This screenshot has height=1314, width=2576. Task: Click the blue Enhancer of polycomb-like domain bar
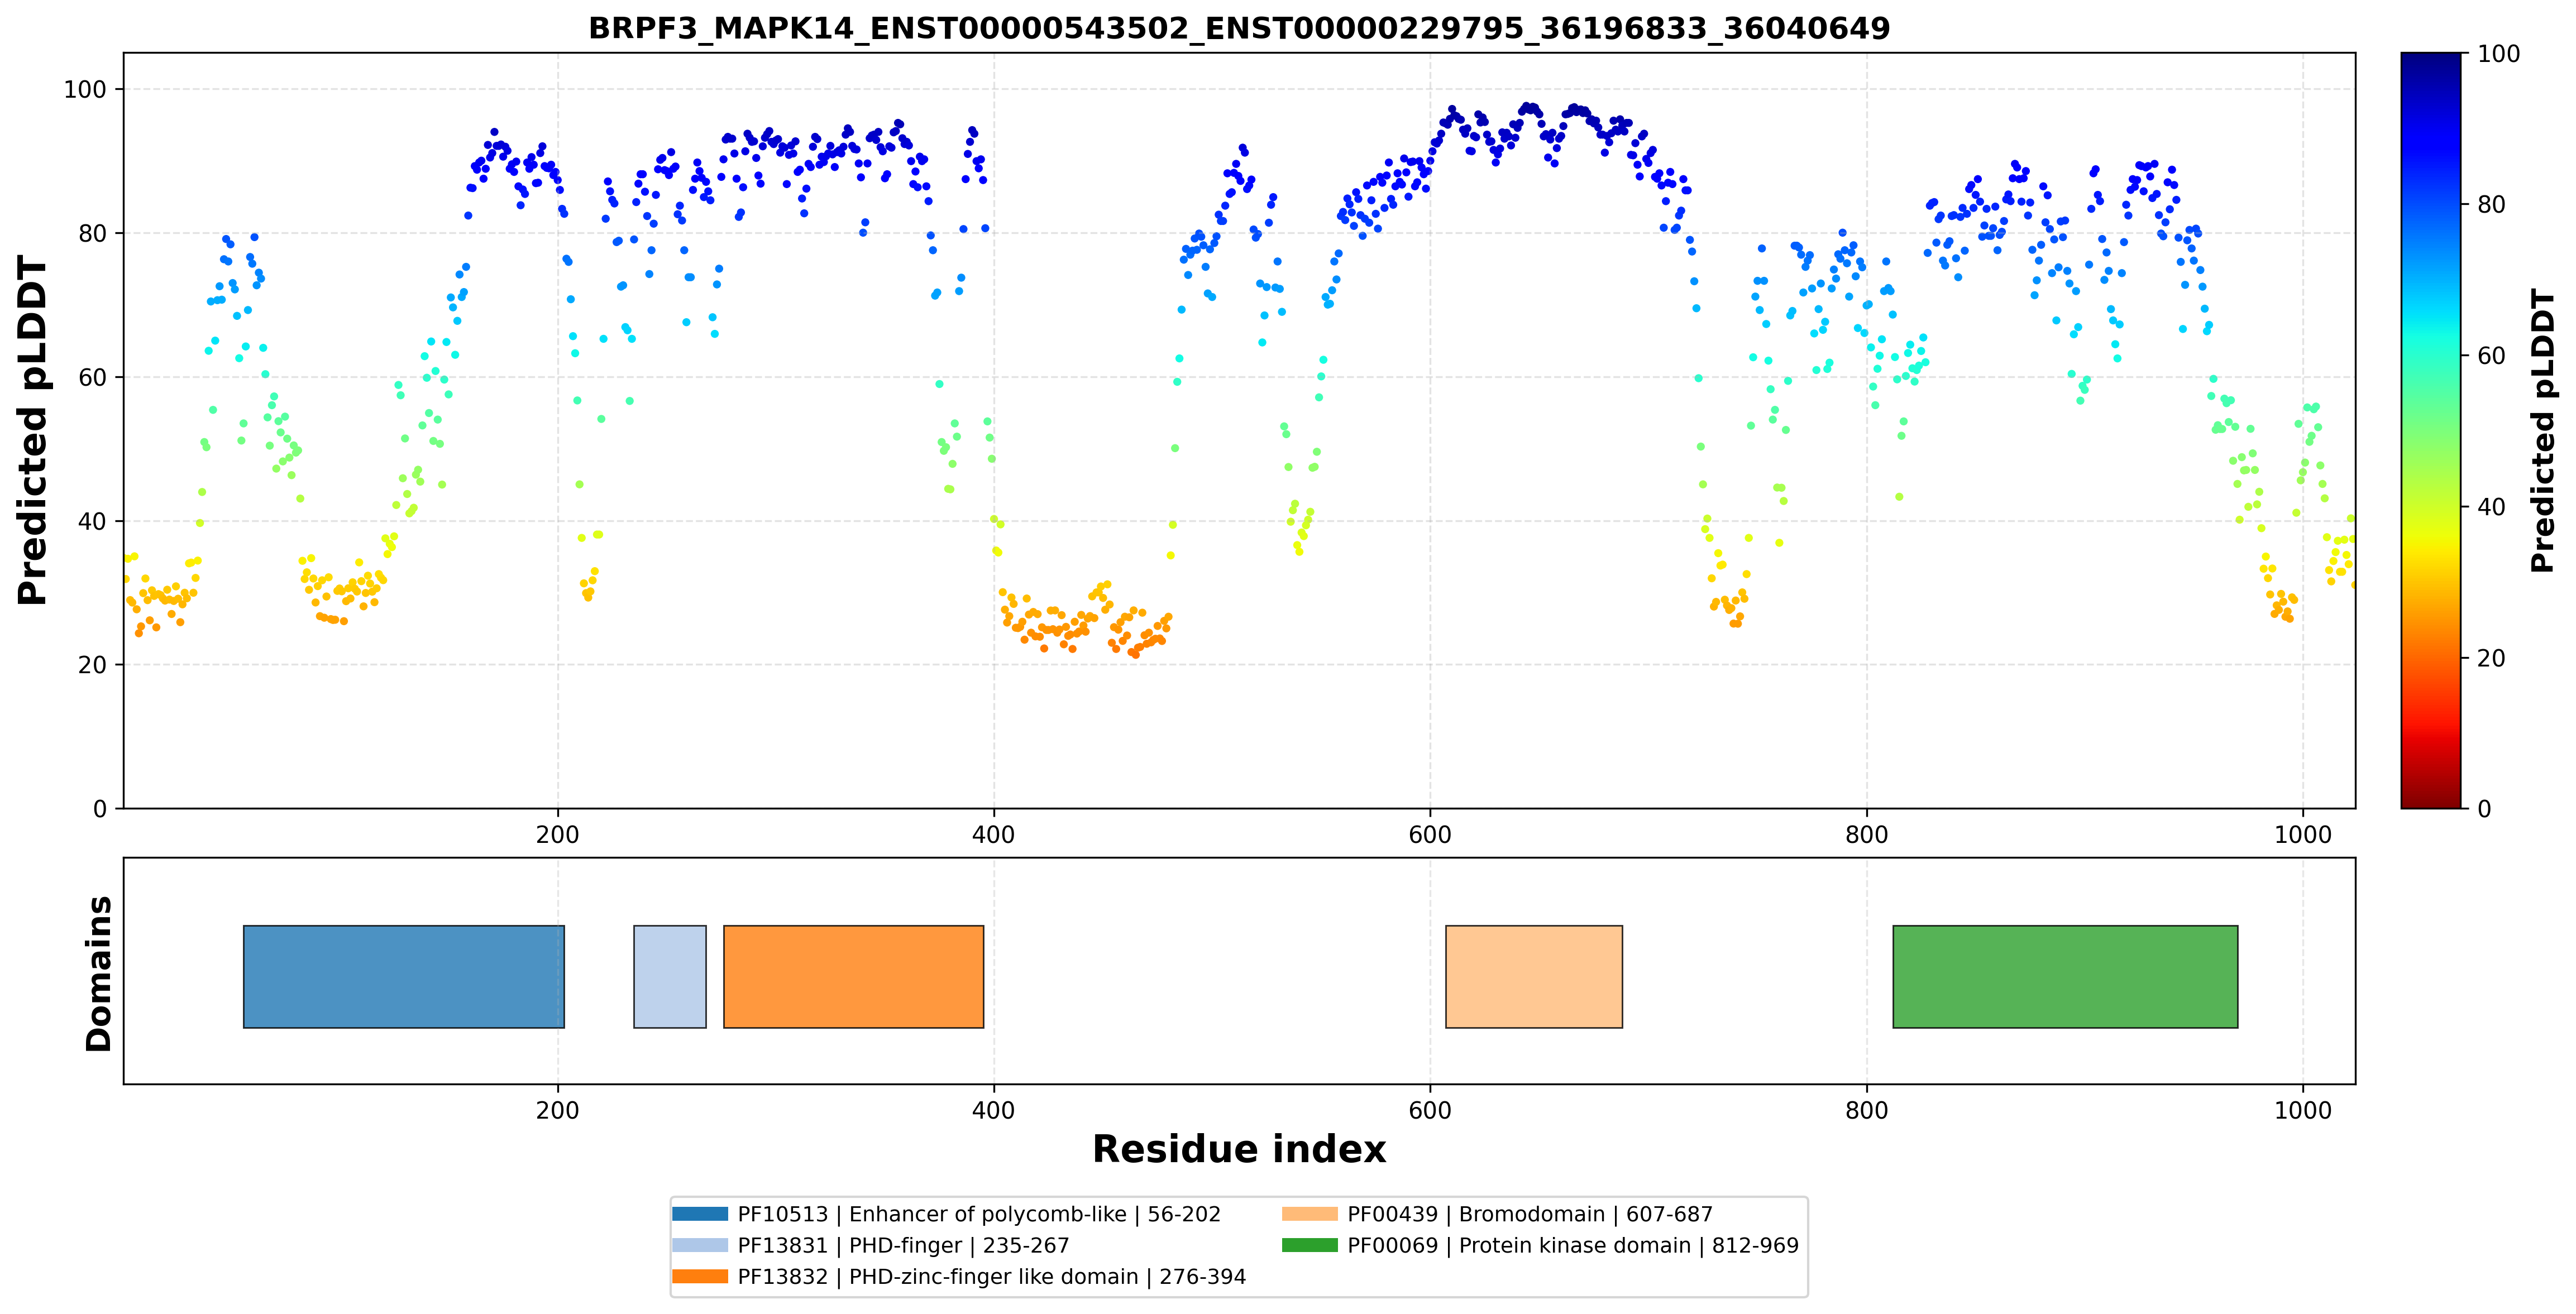pos(404,976)
